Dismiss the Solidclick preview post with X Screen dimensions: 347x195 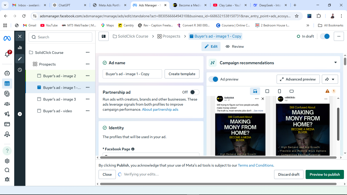[x=263, y=99]
